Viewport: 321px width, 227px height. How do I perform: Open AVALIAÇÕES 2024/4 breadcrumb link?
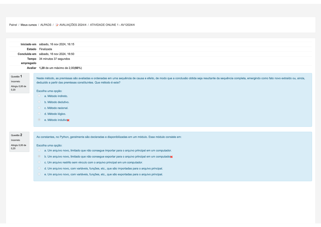[x=73, y=25]
